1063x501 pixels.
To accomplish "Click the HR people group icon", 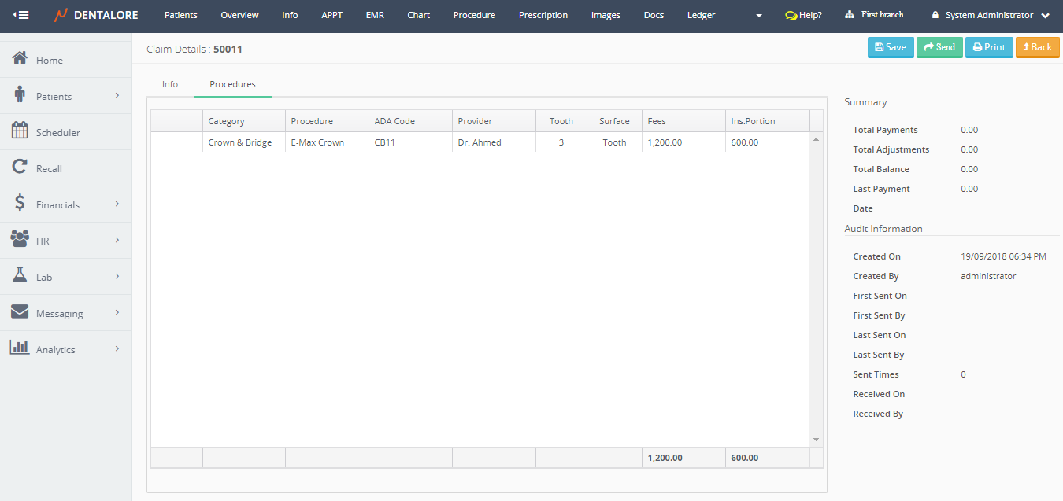I will point(20,239).
